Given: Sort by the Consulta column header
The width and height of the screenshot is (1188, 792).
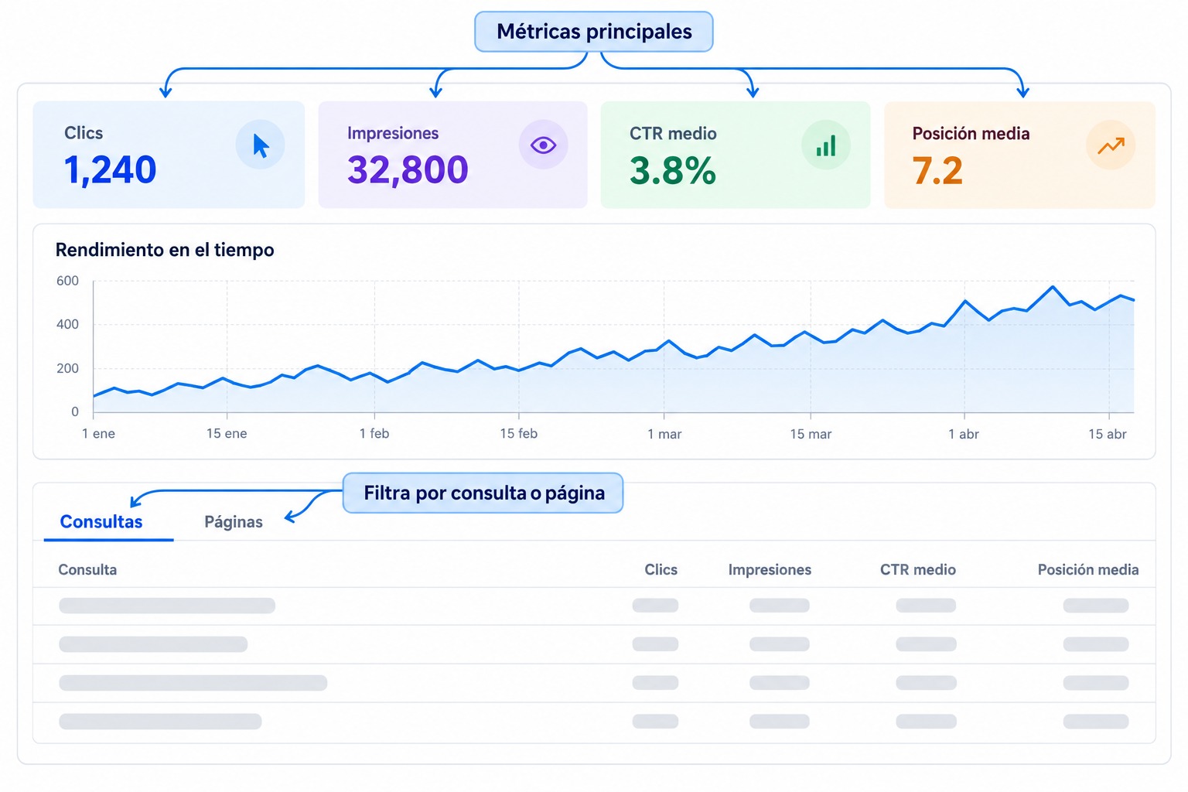Looking at the screenshot, I should pyautogui.click(x=87, y=570).
